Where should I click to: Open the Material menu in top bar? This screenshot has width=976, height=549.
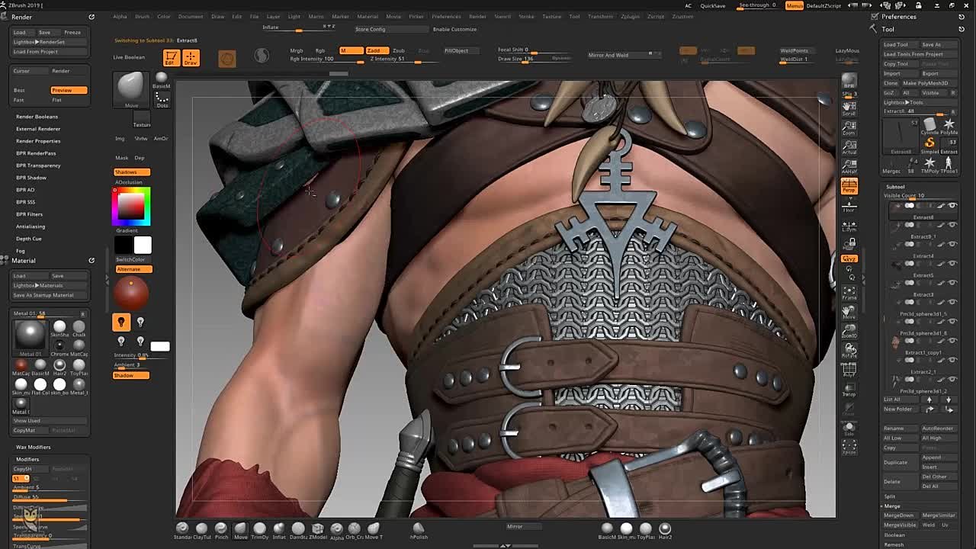pos(368,16)
